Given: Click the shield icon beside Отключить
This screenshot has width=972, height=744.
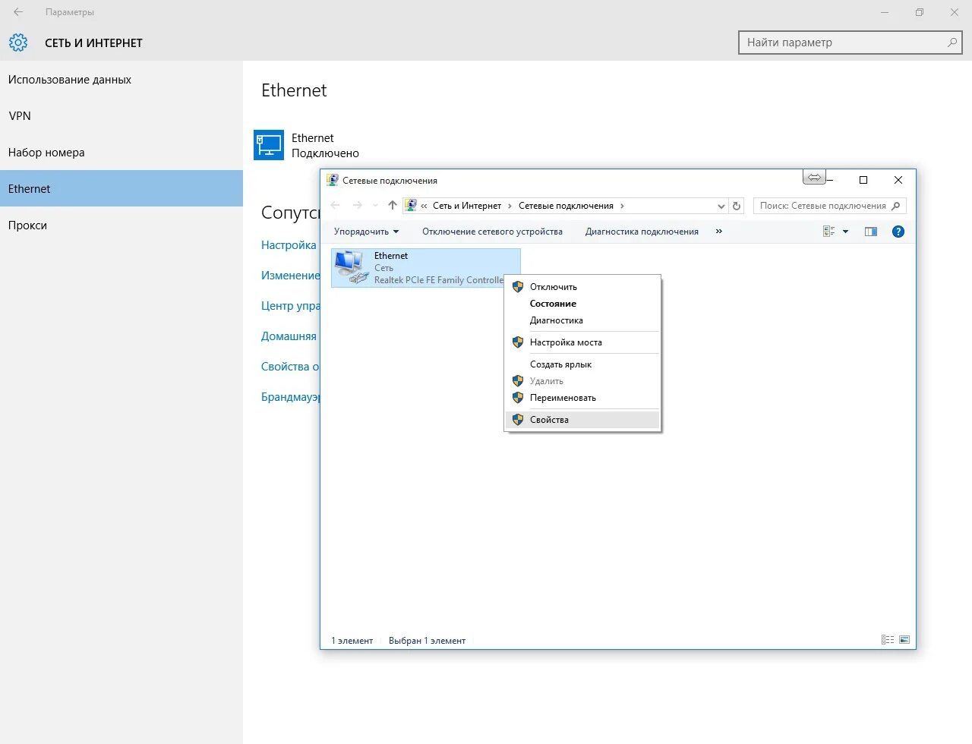Looking at the screenshot, I should click(518, 287).
